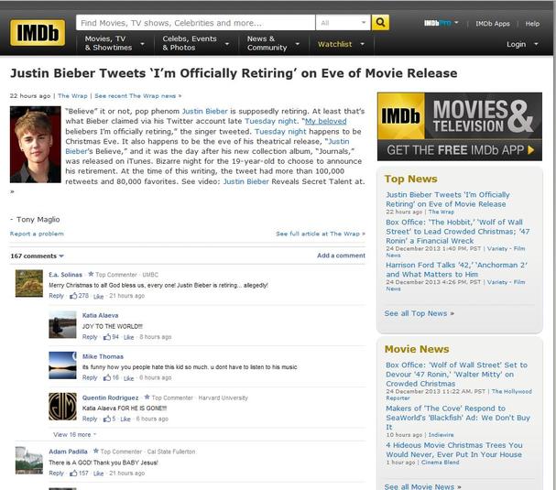Open Cinema Blend source link

pyautogui.click(x=440, y=463)
